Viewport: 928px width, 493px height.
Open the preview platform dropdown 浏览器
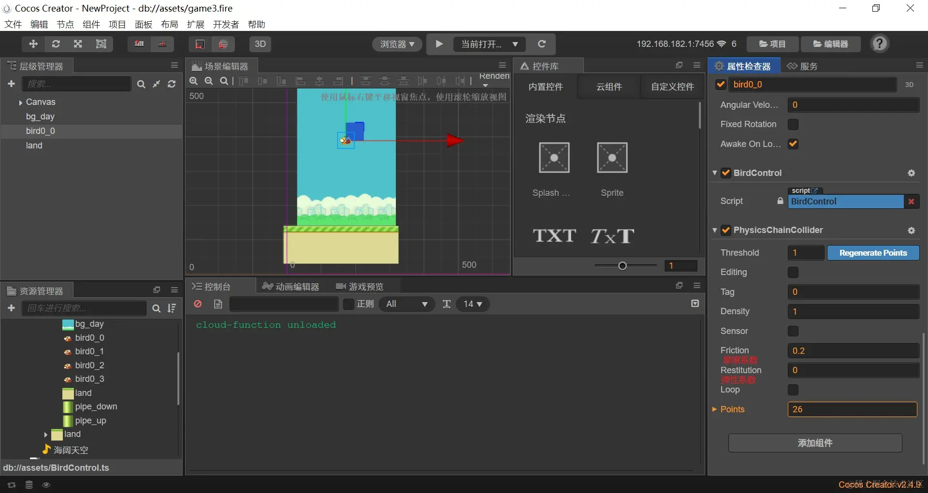click(397, 44)
